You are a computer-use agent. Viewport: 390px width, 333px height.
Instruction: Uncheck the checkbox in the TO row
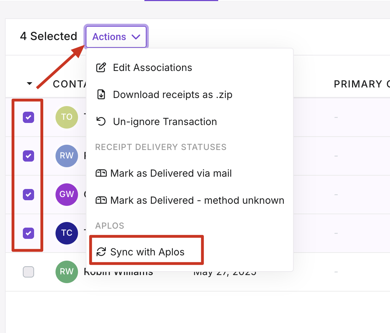pos(28,117)
